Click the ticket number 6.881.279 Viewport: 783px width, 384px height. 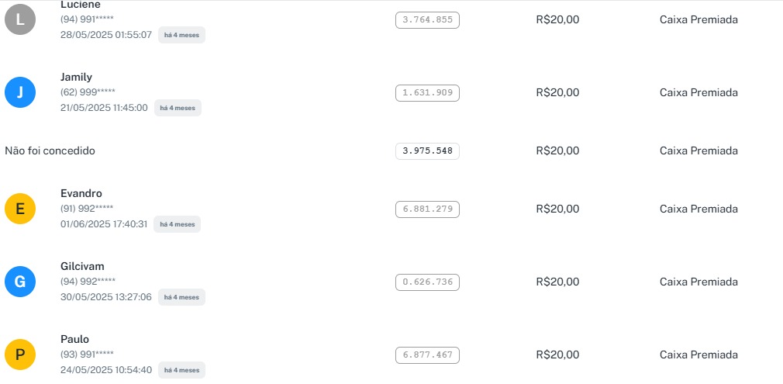(x=427, y=209)
